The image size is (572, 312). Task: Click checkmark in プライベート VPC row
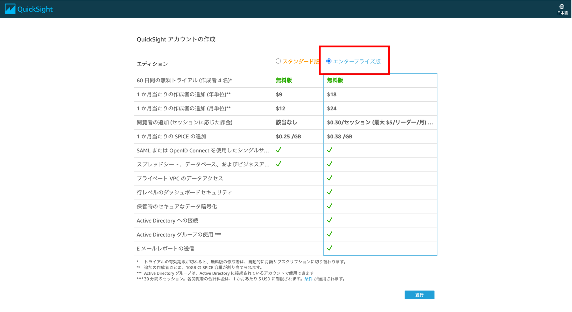(330, 178)
